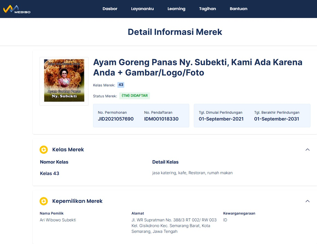The width and height of the screenshot is (317, 244).
Task: Click the No. Permohonan label
Action: click(x=112, y=112)
